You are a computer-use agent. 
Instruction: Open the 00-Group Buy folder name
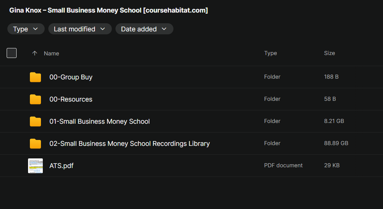71,77
